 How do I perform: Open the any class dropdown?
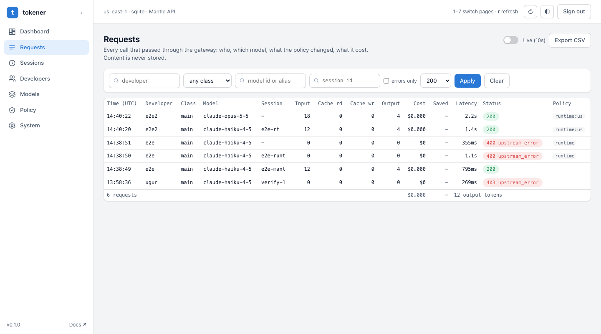(207, 81)
